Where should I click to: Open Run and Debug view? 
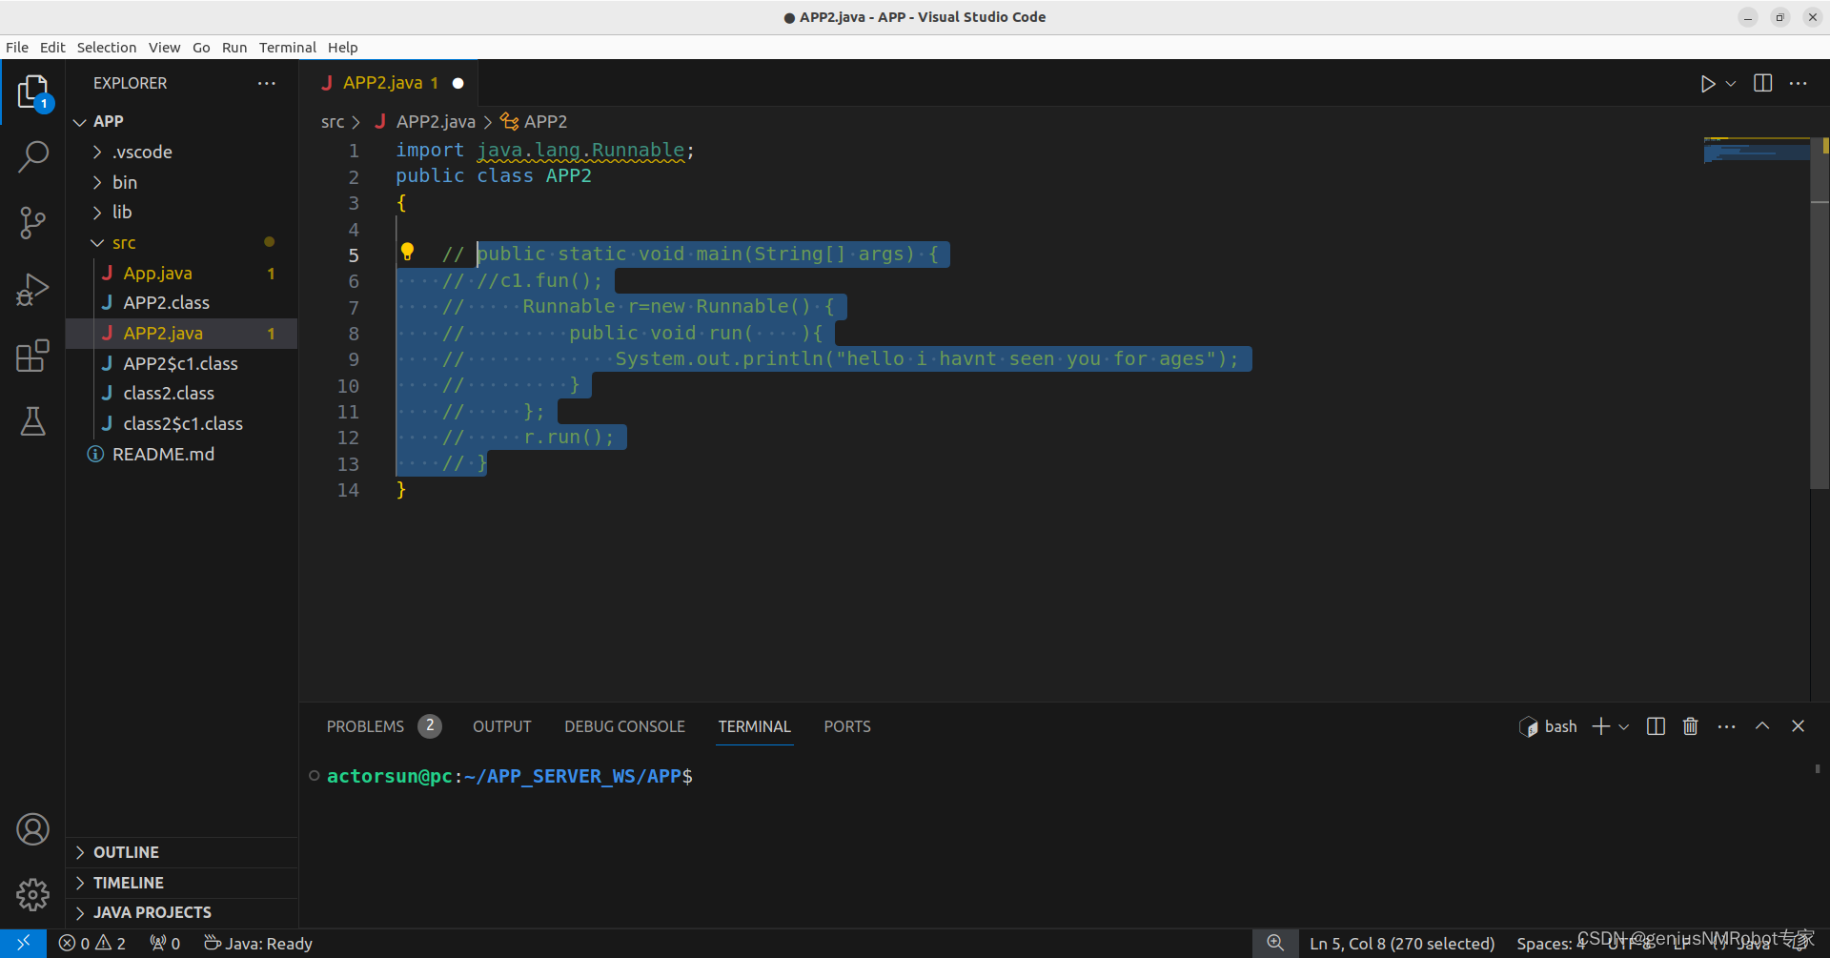click(x=32, y=289)
